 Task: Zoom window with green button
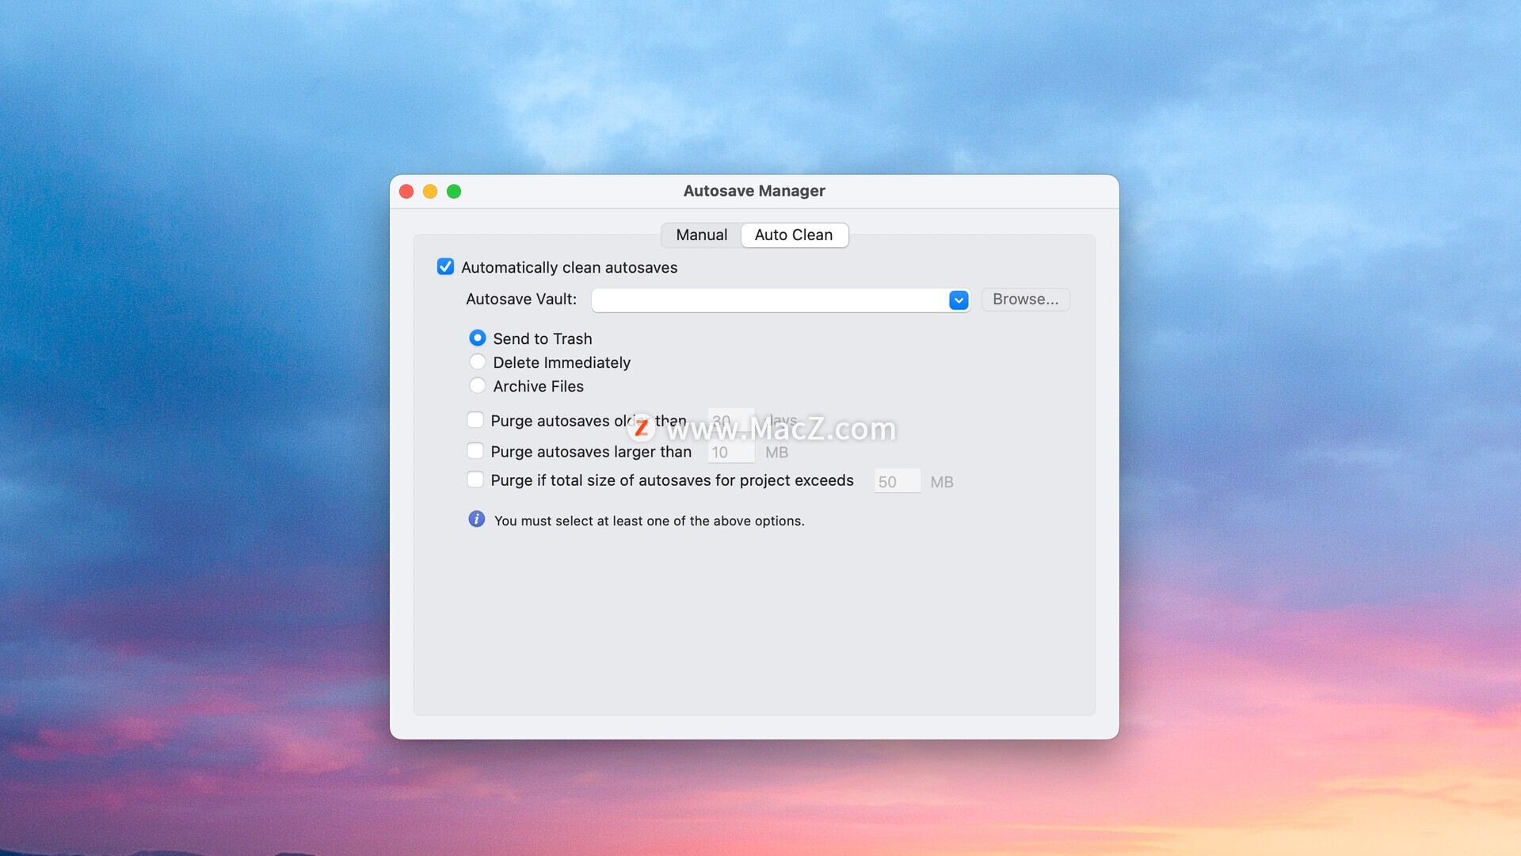click(x=454, y=192)
